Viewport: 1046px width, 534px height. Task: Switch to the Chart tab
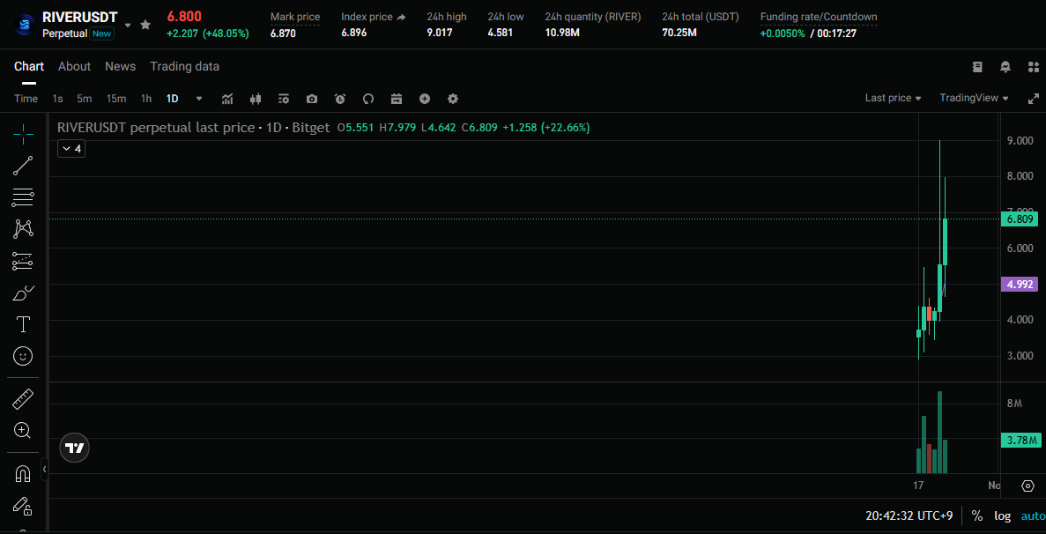[29, 66]
